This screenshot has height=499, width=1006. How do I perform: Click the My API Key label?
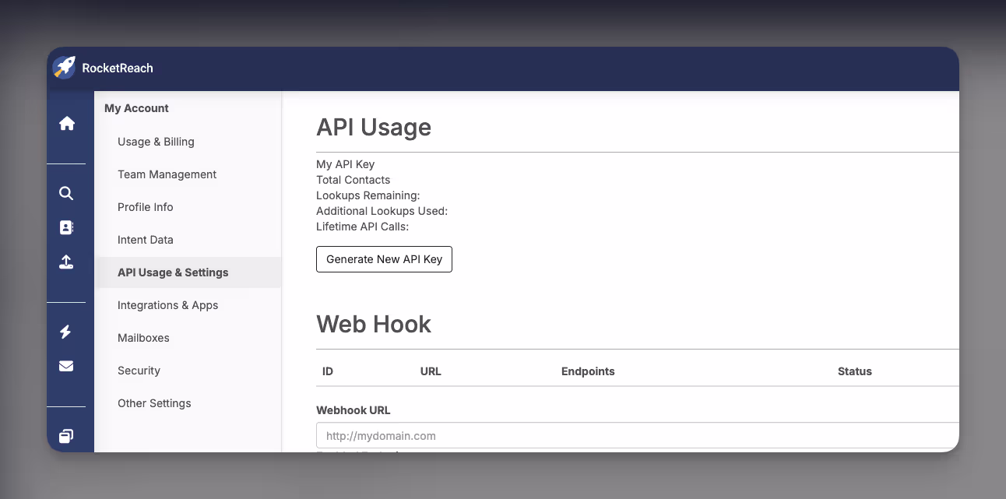click(345, 164)
